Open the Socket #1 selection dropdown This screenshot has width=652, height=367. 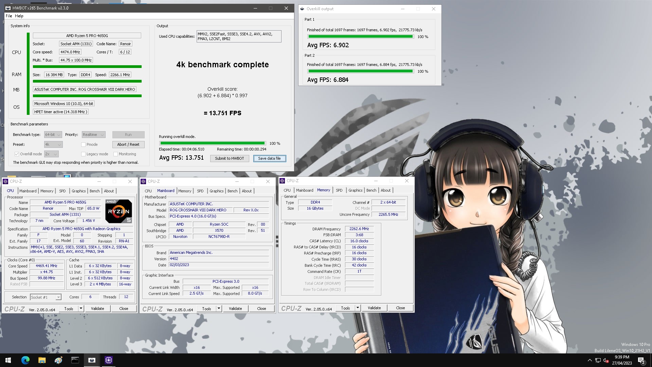pyautogui.click(x=46, y=297)
